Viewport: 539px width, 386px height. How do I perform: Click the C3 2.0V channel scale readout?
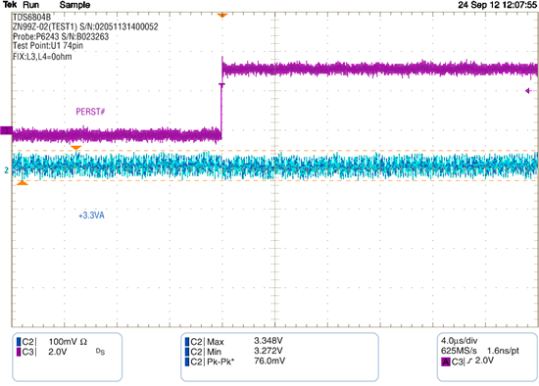(41, 352)
